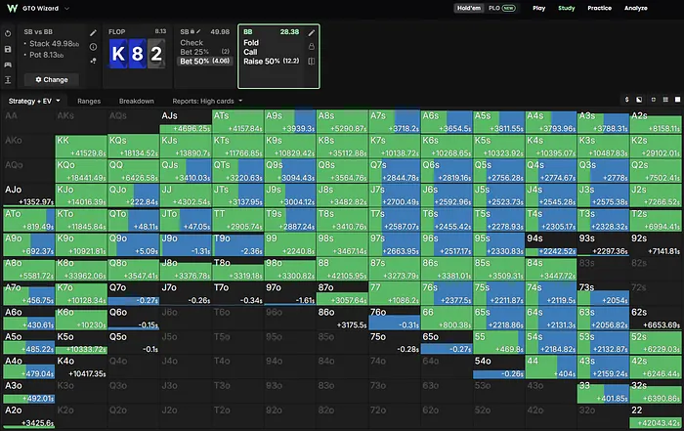
Task: Click the 86o hand cell
Action: (342, 318)
